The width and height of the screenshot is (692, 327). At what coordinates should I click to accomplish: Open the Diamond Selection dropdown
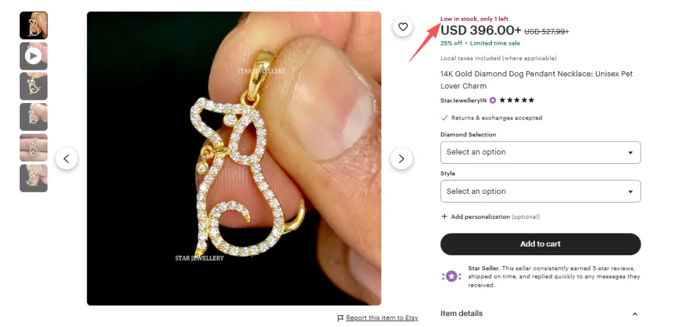tap(540, 152)
